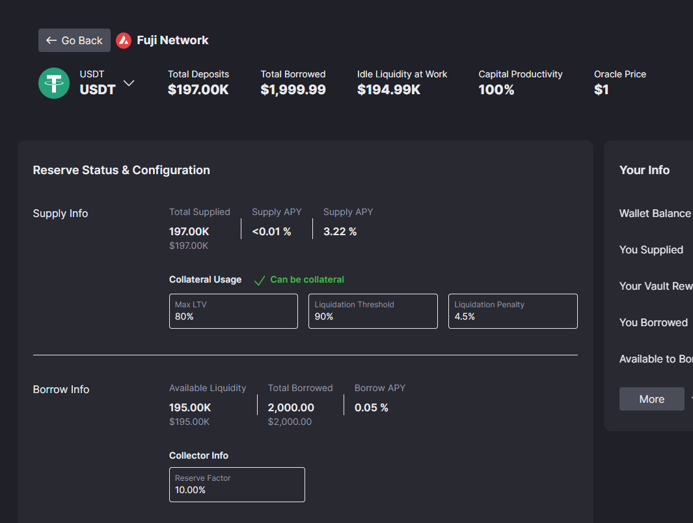Click the green Tether USDT token icon

click(x=54, y=83)
